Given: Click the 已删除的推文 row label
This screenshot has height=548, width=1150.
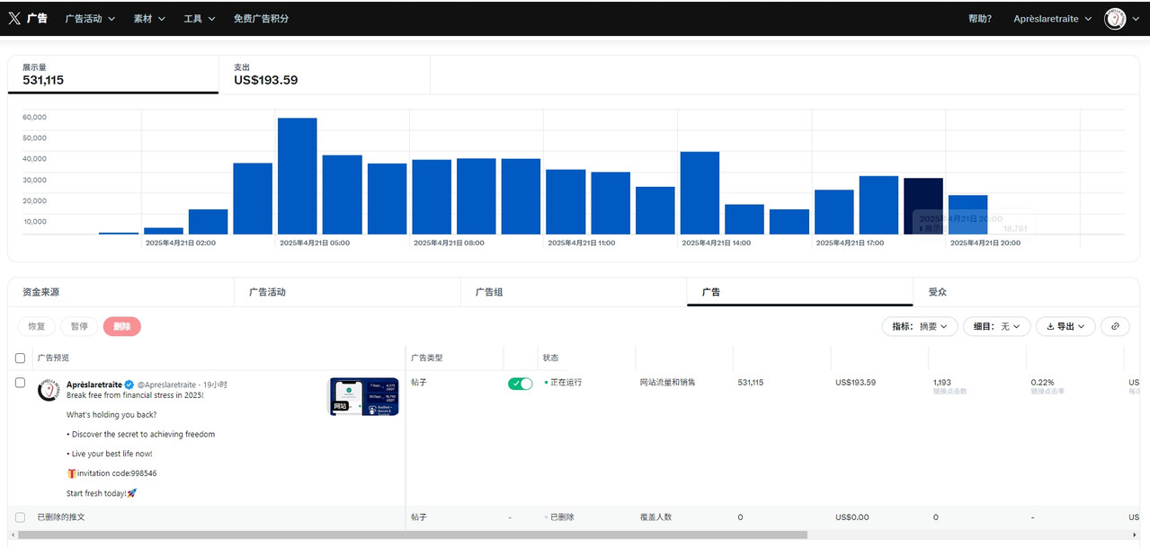Looking at the screenshot, I should [x=61, y=517].
